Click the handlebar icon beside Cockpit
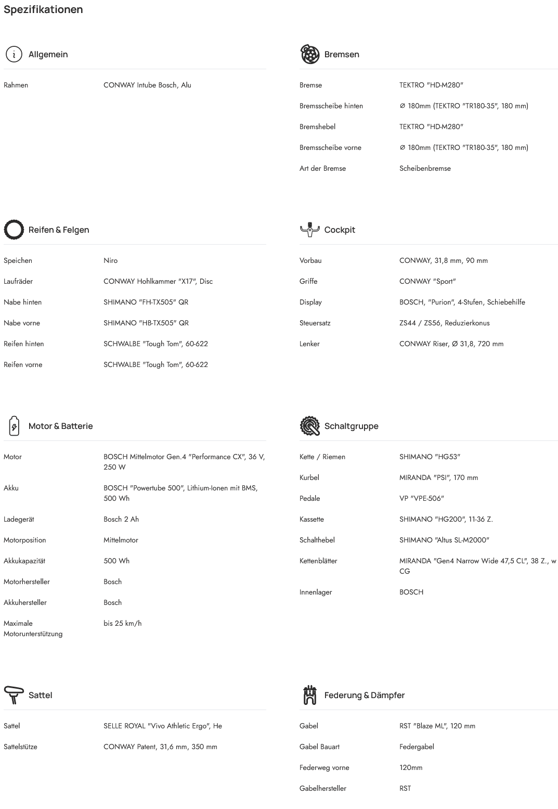 309,230
